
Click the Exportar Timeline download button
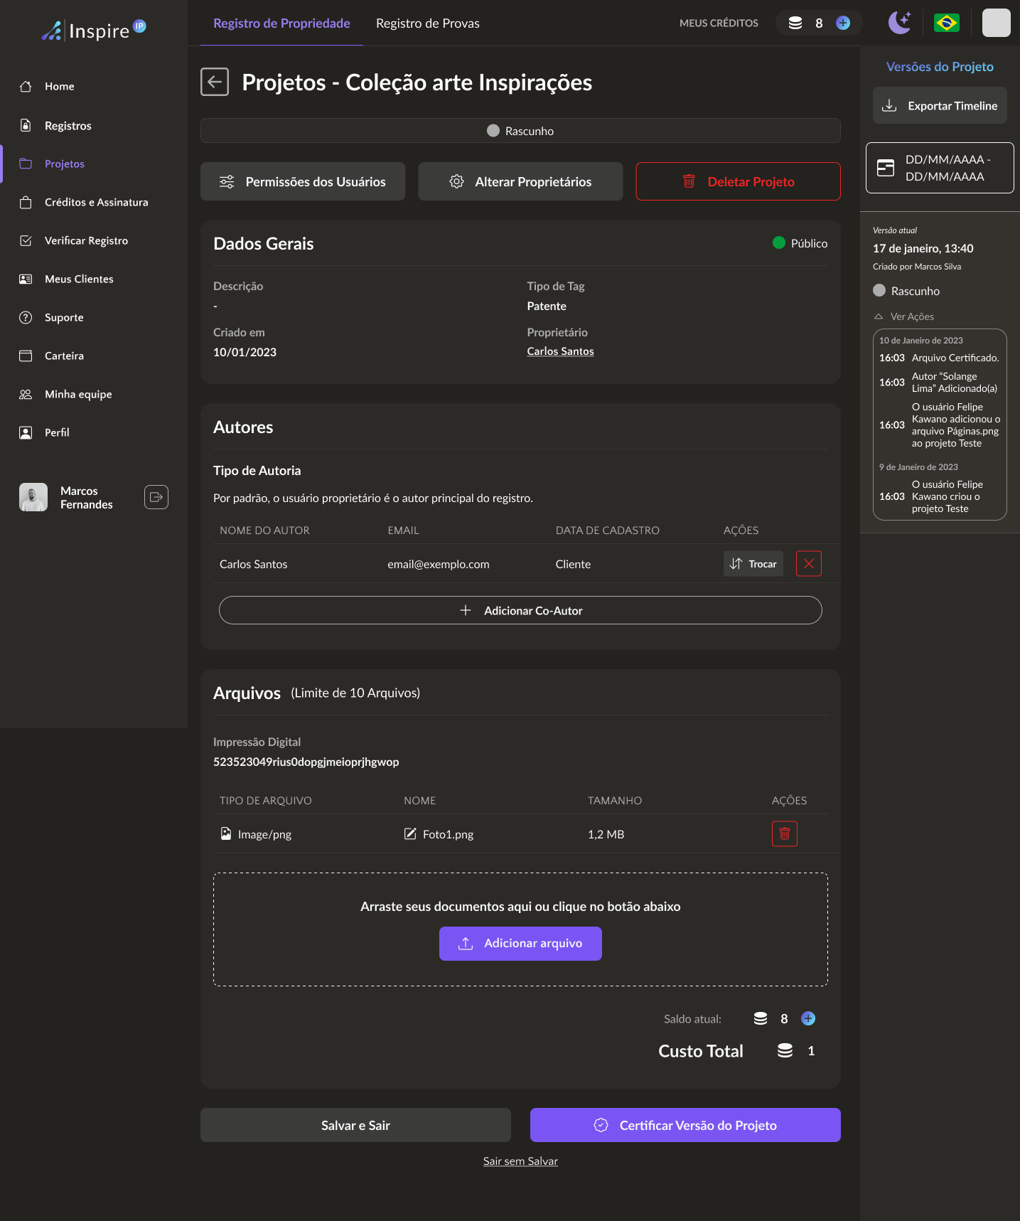[939, 106]
